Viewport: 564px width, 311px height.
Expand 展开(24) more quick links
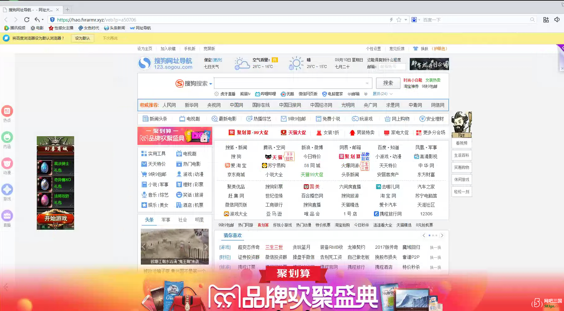[383, 94]
